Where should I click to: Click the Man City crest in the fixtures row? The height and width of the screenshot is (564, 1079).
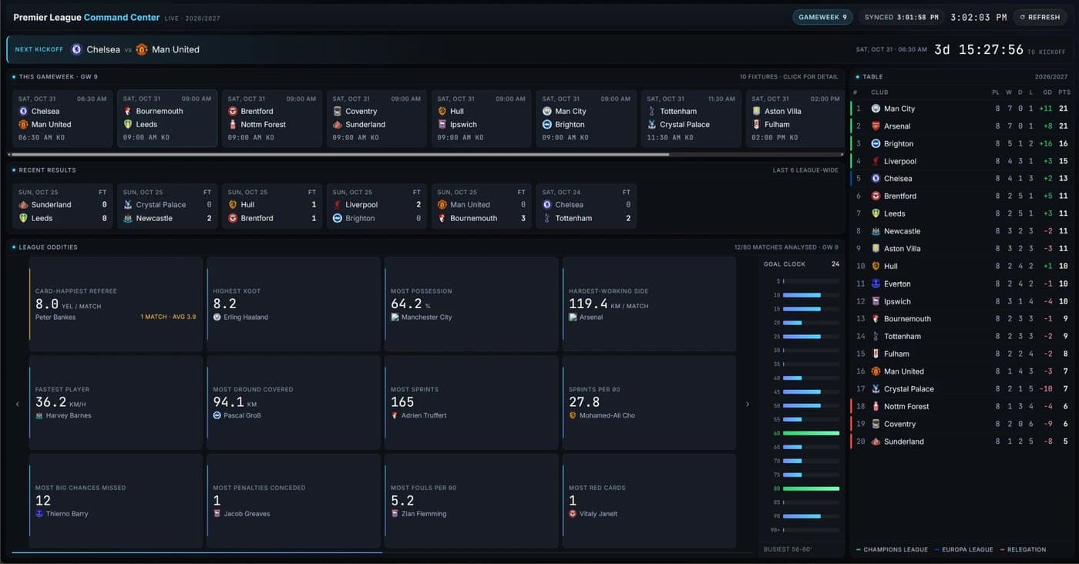coord(546,111)
